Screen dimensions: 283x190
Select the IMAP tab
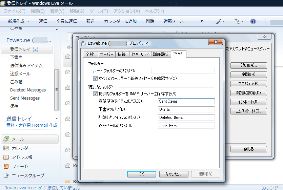click(178, 54)
